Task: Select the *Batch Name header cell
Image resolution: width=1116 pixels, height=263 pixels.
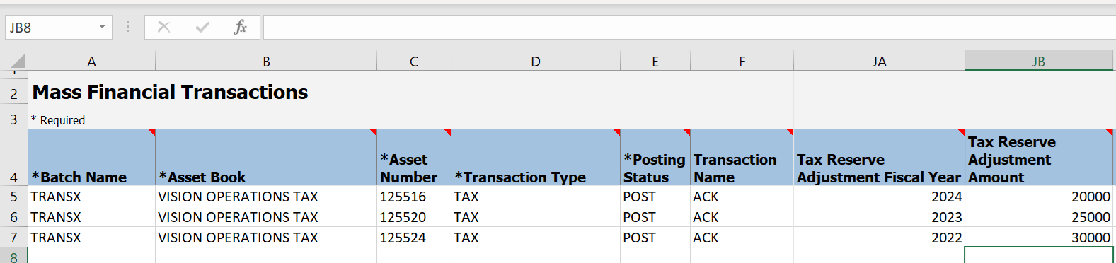Action: pyautogui.click(x=91, y=158)
